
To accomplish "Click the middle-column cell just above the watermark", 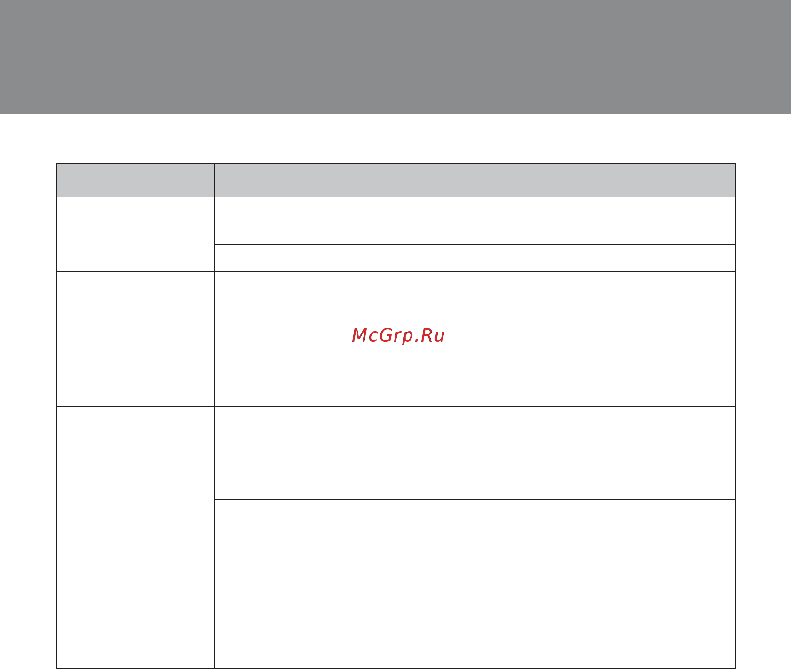I will [x=351, y=294].
